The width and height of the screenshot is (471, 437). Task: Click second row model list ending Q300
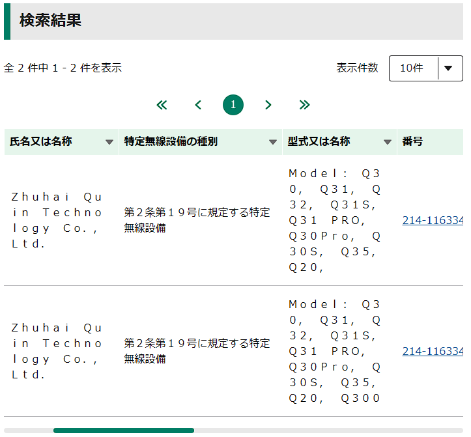coord(335,351)
